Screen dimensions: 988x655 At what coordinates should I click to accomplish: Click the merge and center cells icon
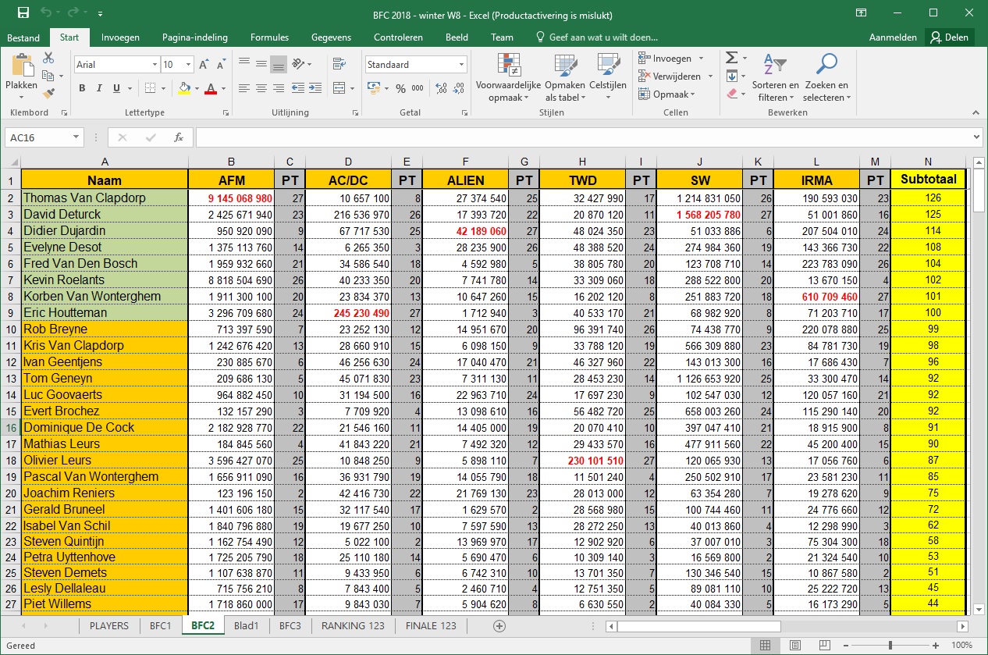click(x=339, y=88)
